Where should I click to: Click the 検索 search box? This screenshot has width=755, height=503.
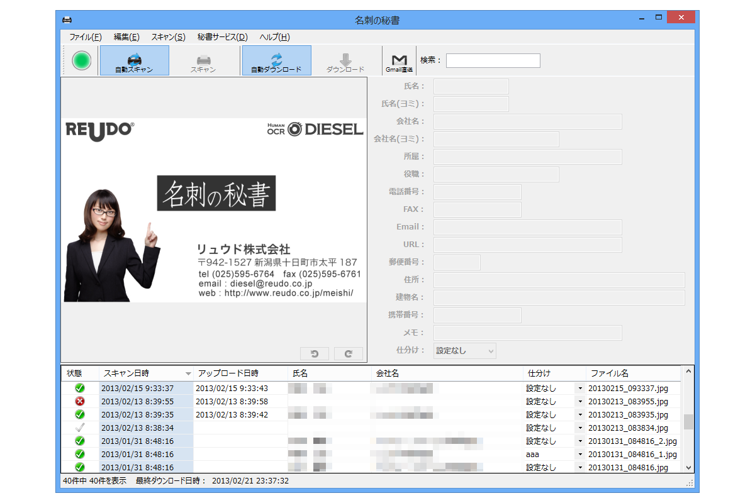pos(493,60)
